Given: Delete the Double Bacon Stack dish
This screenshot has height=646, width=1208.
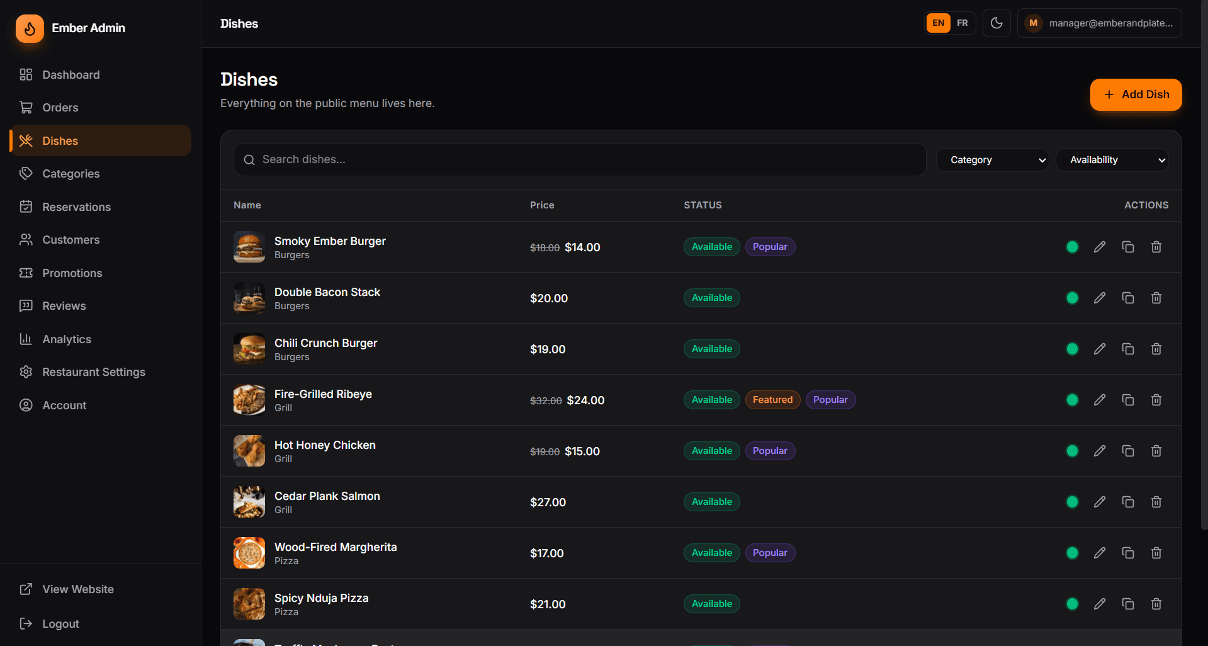Looking at the screenshot, I should tap(1156, 298).
